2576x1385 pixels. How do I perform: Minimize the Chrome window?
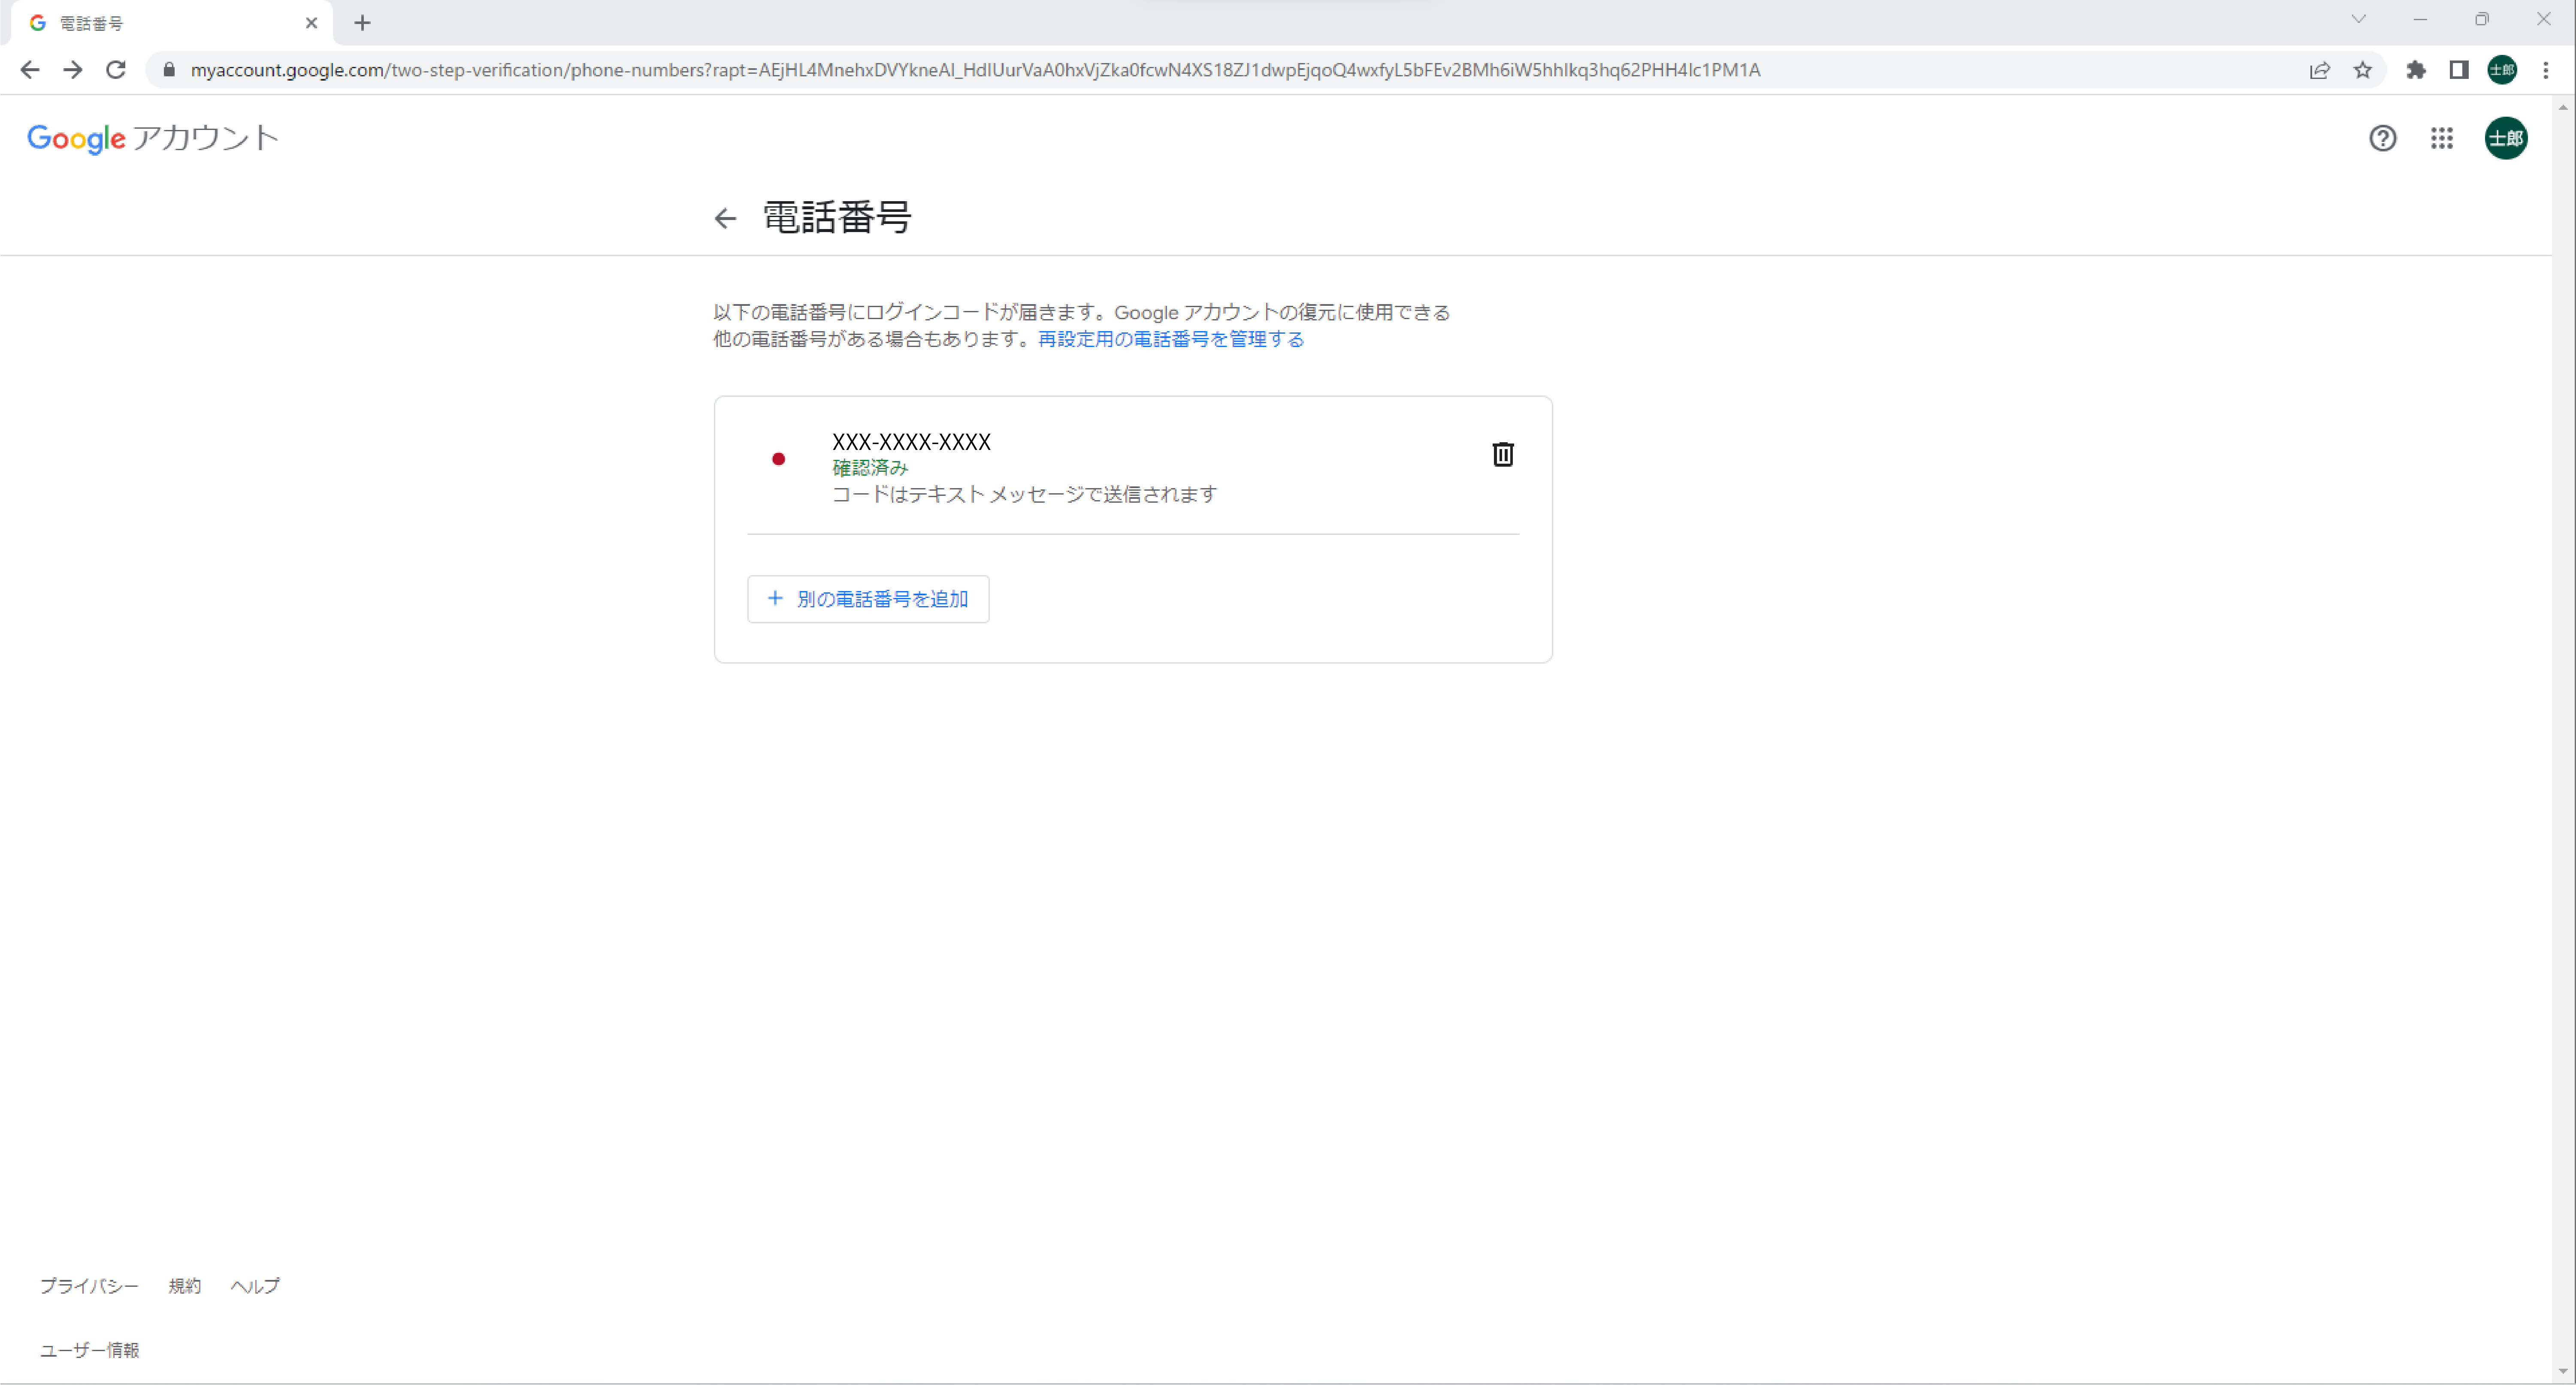[2420, 19]
